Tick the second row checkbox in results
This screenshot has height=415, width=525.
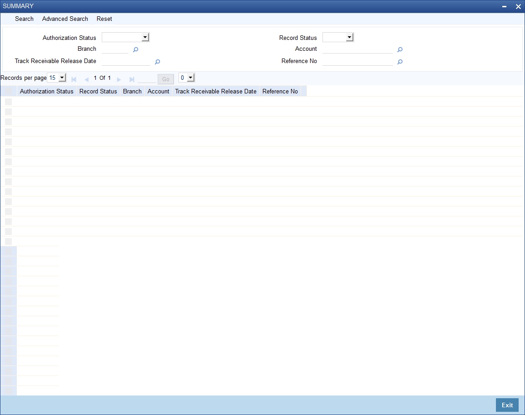click(8, 112)
